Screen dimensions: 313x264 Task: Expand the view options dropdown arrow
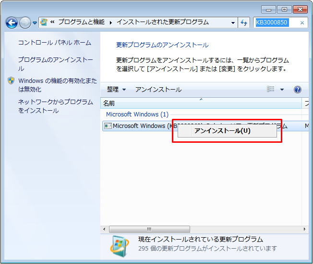point(282,90)
